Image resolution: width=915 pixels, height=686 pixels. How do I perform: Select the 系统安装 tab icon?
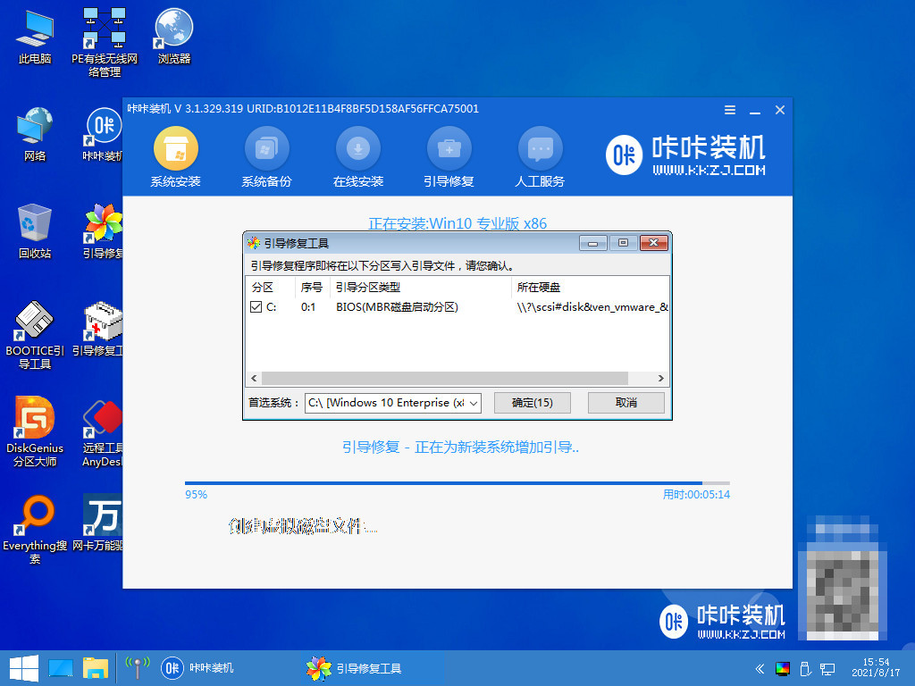coord(175,150)
